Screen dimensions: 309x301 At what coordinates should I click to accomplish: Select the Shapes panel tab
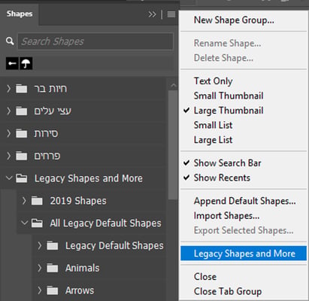20,14
